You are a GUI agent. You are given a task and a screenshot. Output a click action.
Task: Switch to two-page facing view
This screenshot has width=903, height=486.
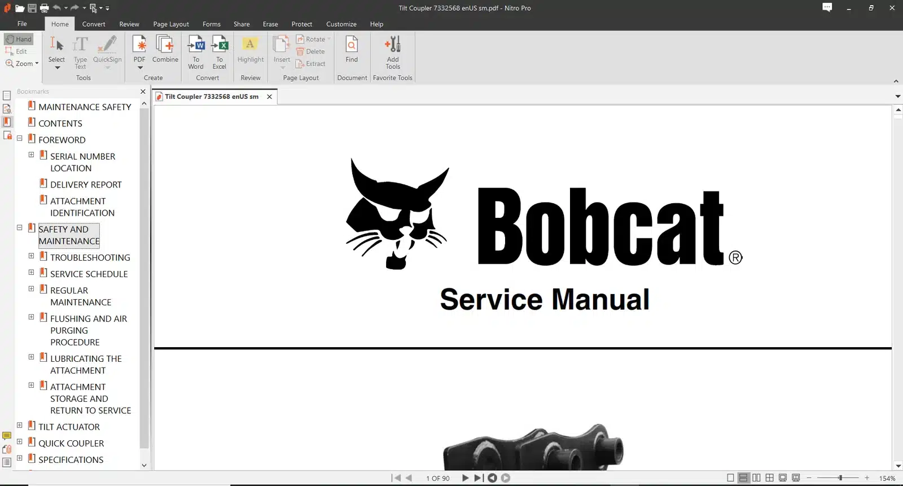click(x=756, y=478)
